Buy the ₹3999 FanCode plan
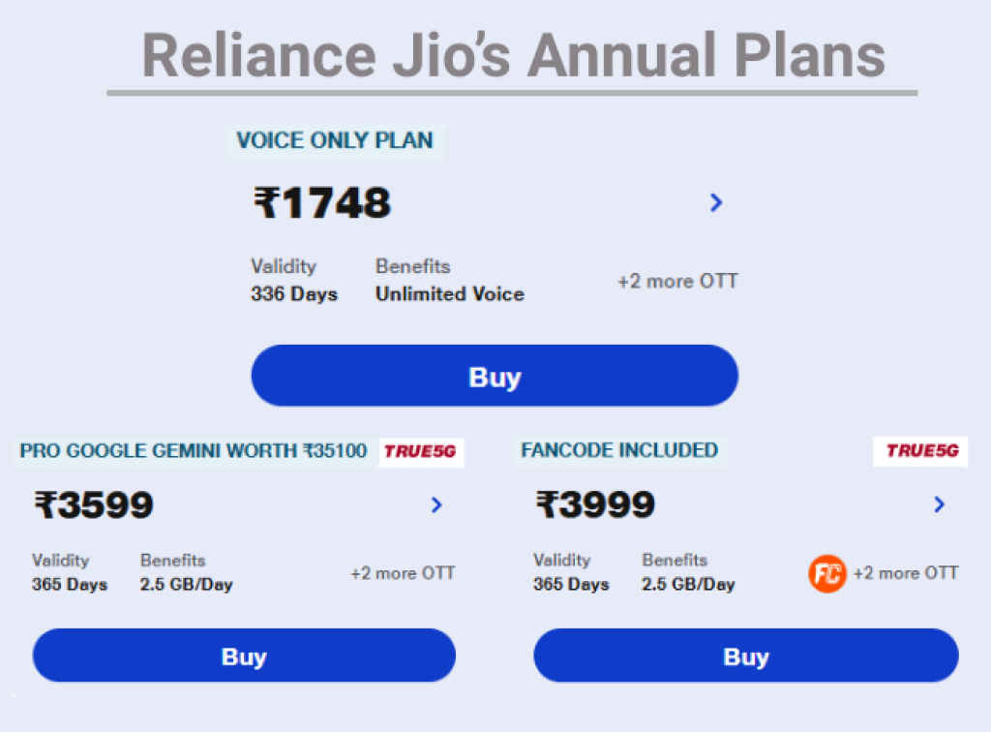Image resolution: width=991 pixels, height=732 pixels. tap(745, 656)
